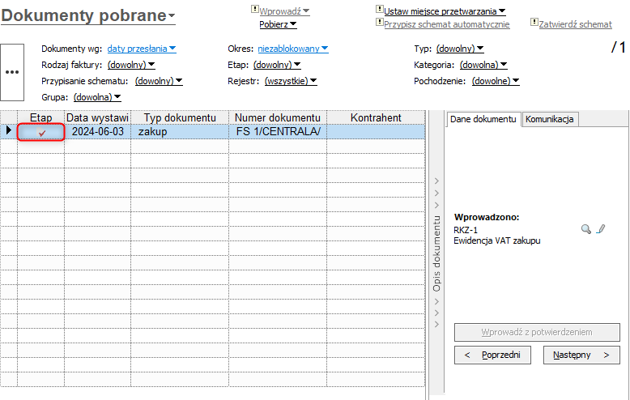Expand the Wprowadź dropdown menu
Image resolution: width=630 pixels, height=400 pixels.
coord(284,11)
